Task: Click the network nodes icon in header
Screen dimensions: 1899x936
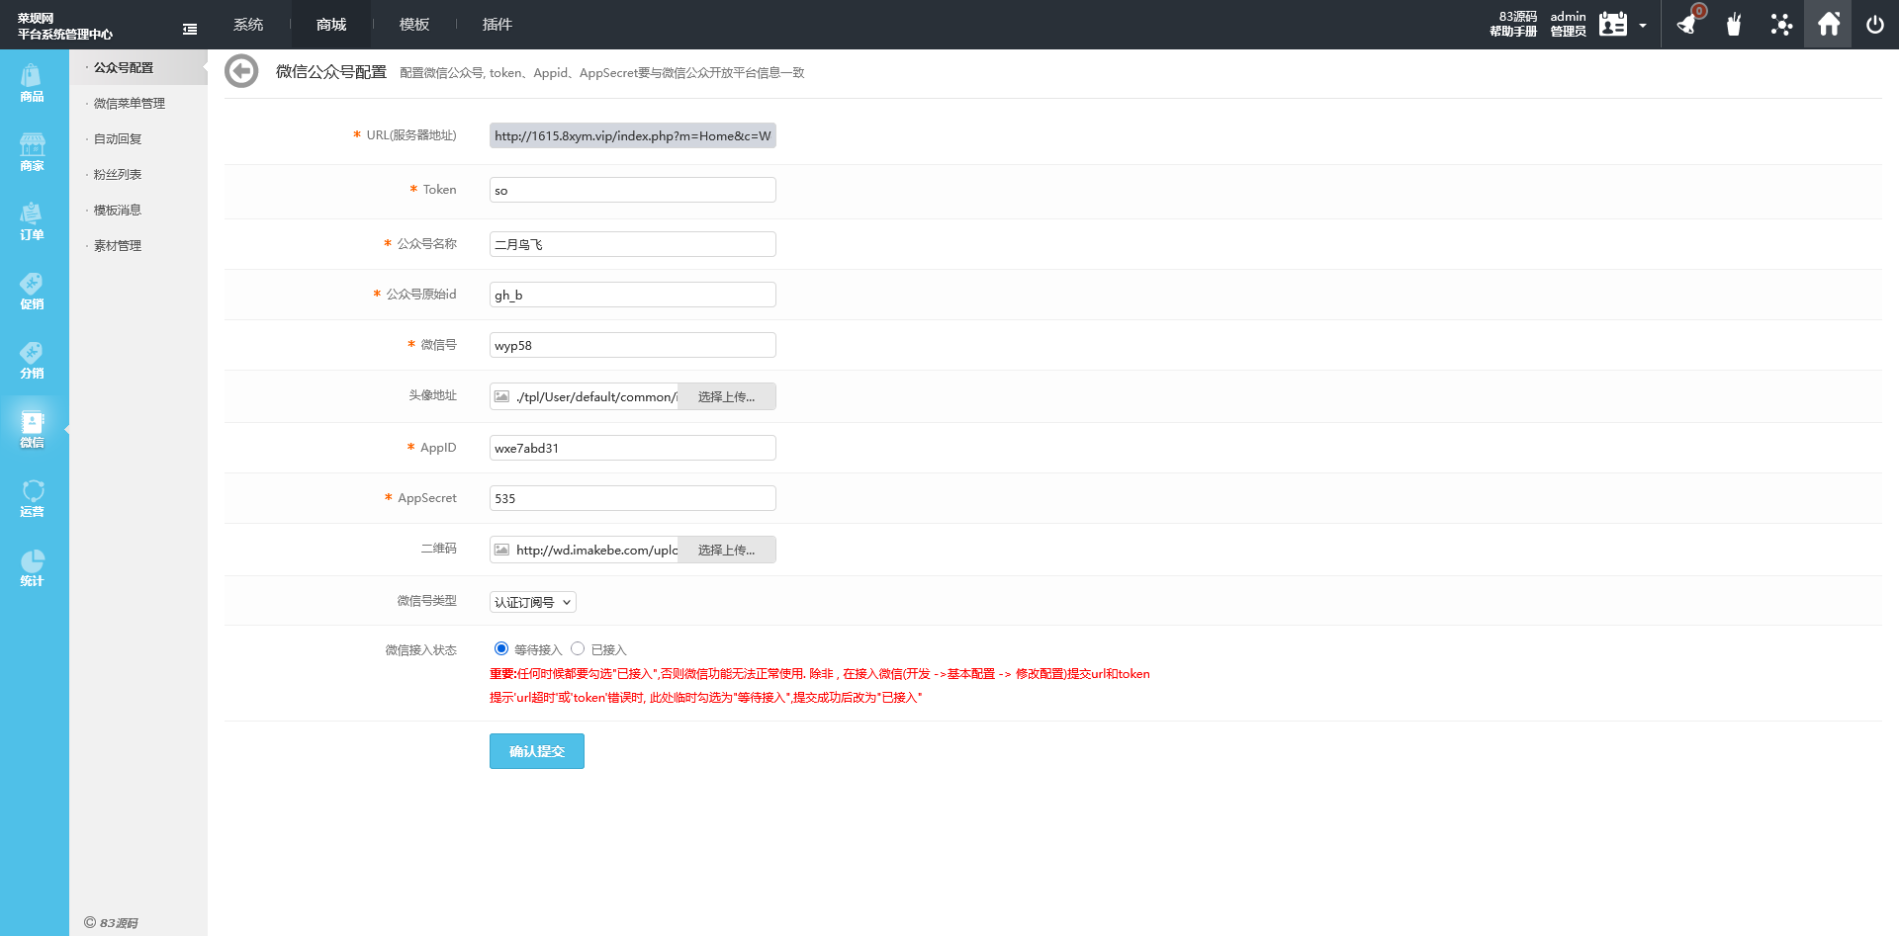Action: [1781, 24]
